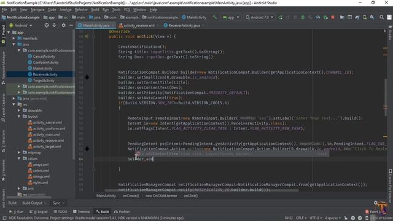Select the Build Output tab
Viewport: 393px width, 221px height.
pos(33,203)
